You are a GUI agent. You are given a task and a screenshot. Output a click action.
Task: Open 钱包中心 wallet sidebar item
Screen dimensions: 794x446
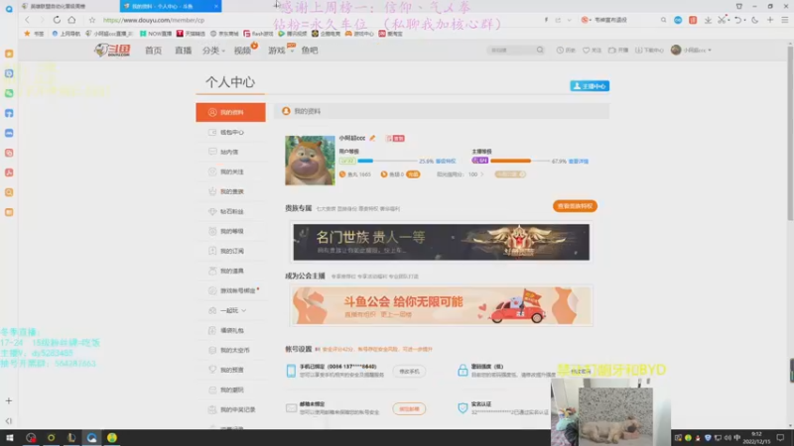(x=230, y=132)
